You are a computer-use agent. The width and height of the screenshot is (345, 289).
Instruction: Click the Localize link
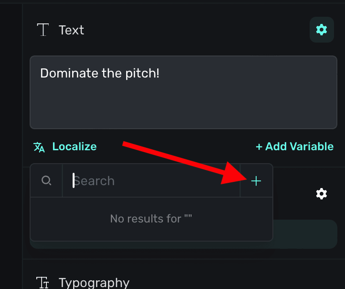click(74, 146)
